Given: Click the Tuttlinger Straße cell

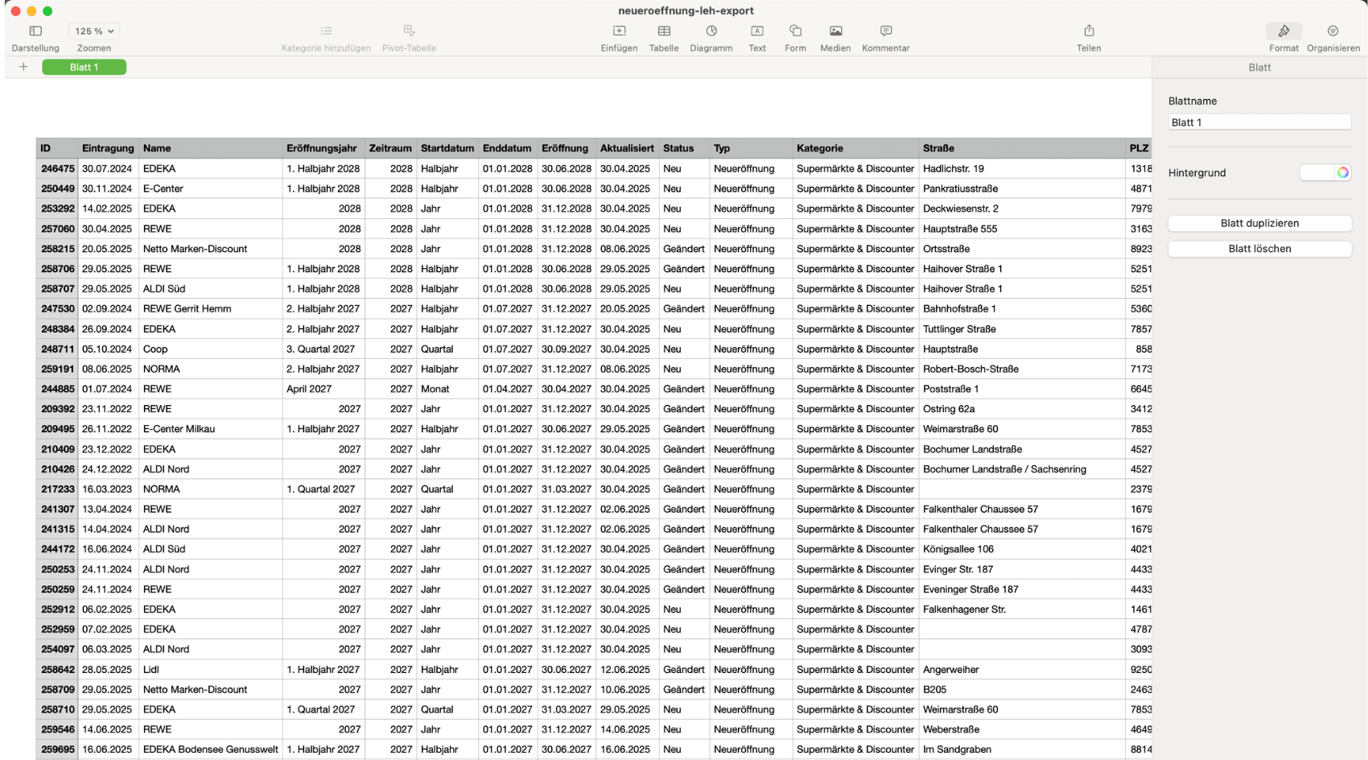Looking at the screenshot, I should (1022, 329).
